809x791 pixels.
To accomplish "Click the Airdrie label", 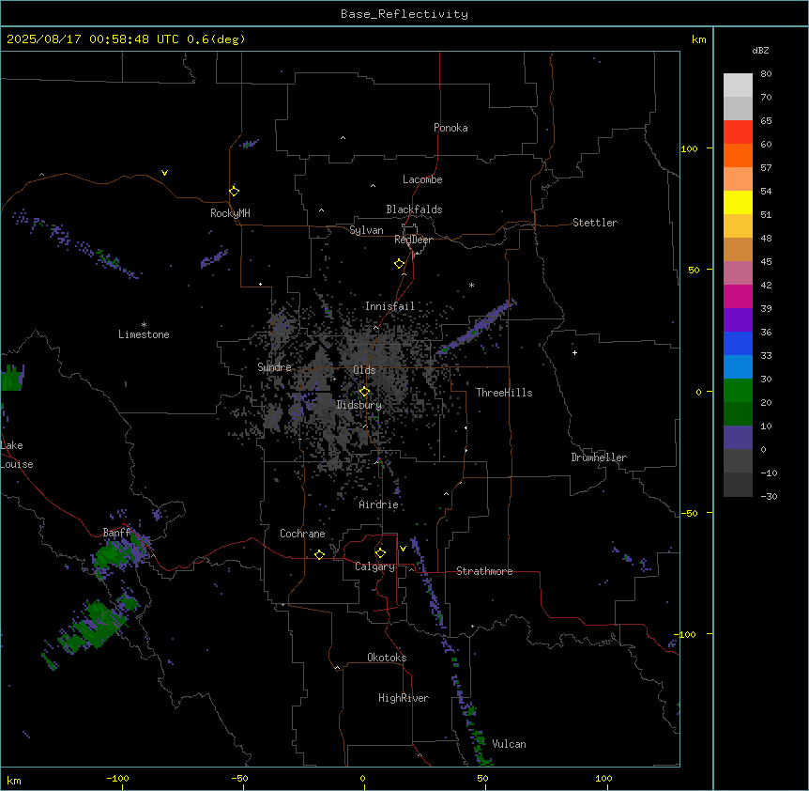I will click(x=379, y=504).
